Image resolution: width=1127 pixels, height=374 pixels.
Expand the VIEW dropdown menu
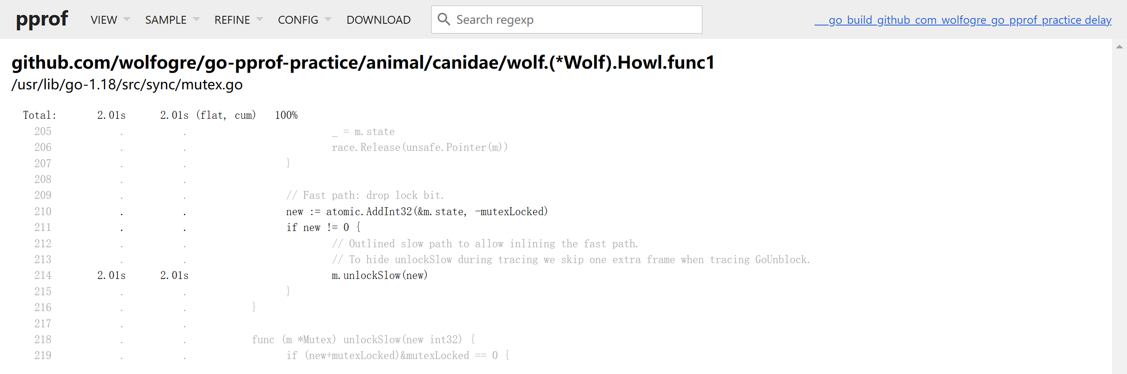[110, 20]
